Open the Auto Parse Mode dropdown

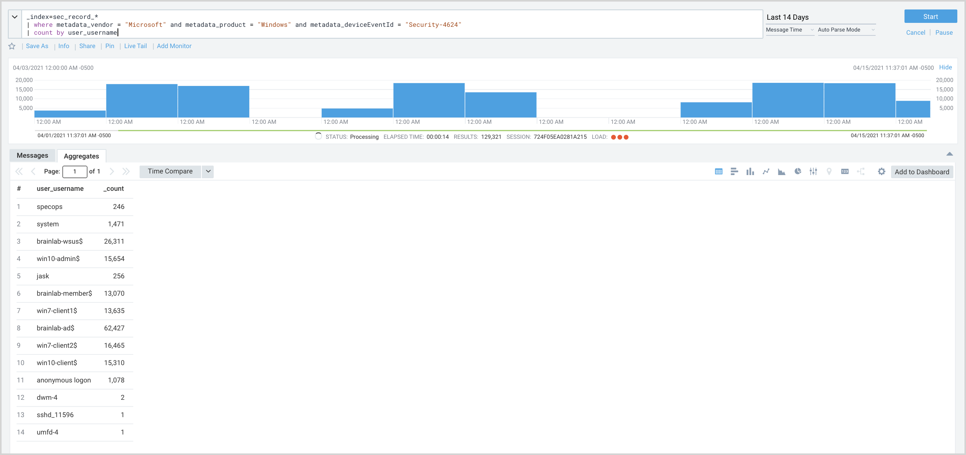tap(846, 30)
